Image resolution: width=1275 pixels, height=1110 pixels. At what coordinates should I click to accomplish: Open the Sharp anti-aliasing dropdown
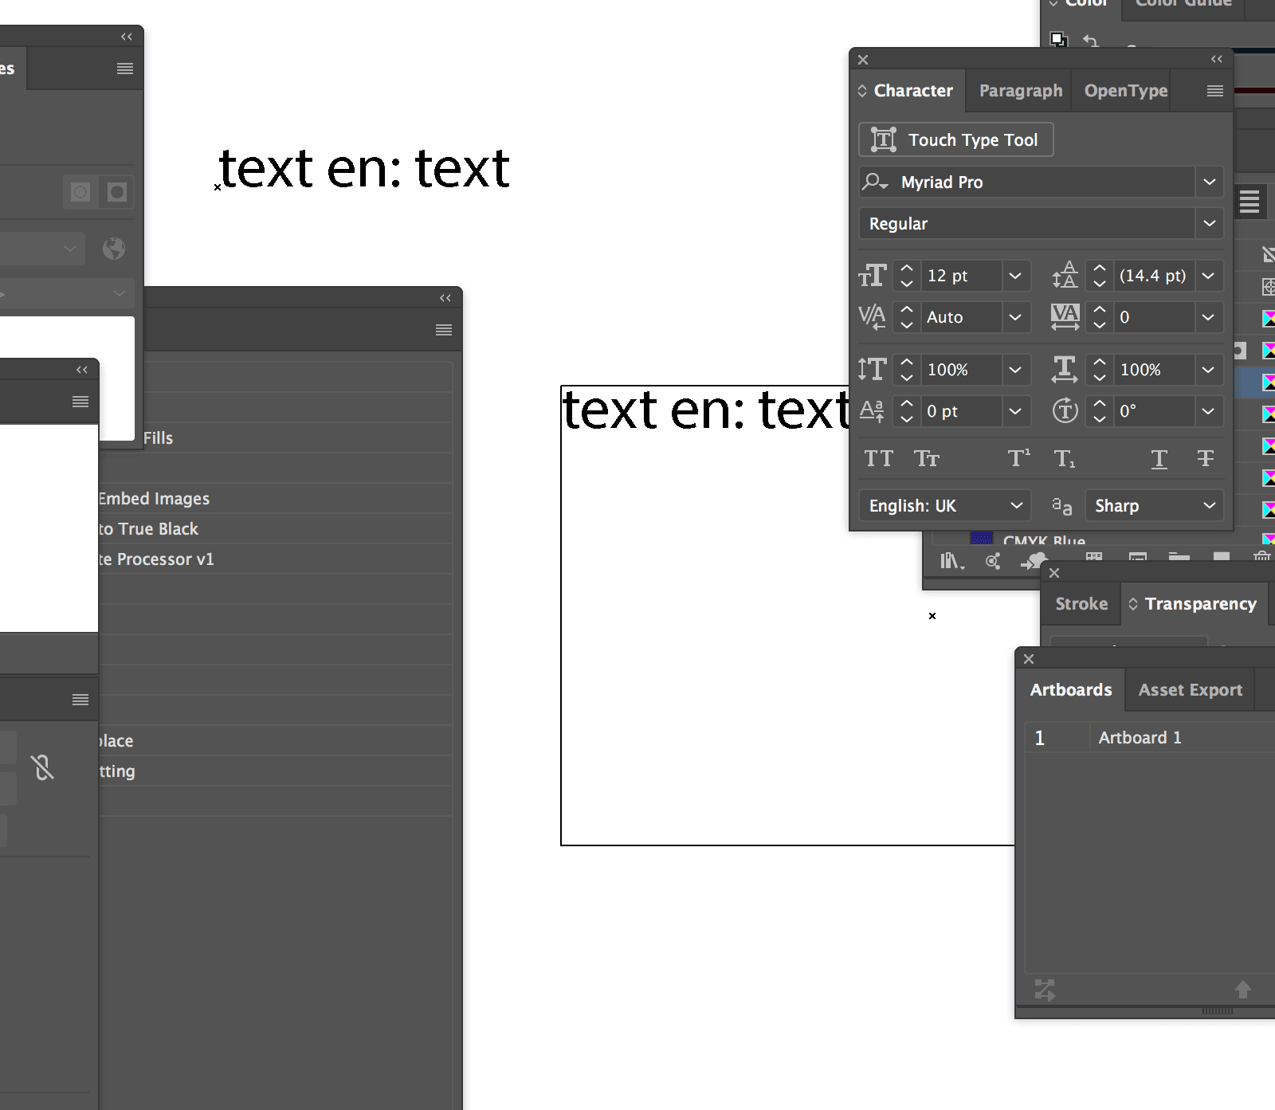click(1154, 506)
